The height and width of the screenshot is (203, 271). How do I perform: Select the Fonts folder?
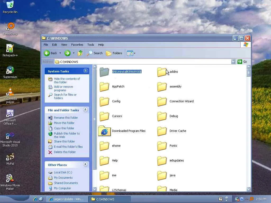pos(167,146)
